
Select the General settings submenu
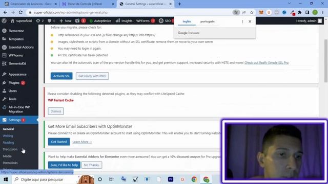pyautogui.click(x=8, y=129)
